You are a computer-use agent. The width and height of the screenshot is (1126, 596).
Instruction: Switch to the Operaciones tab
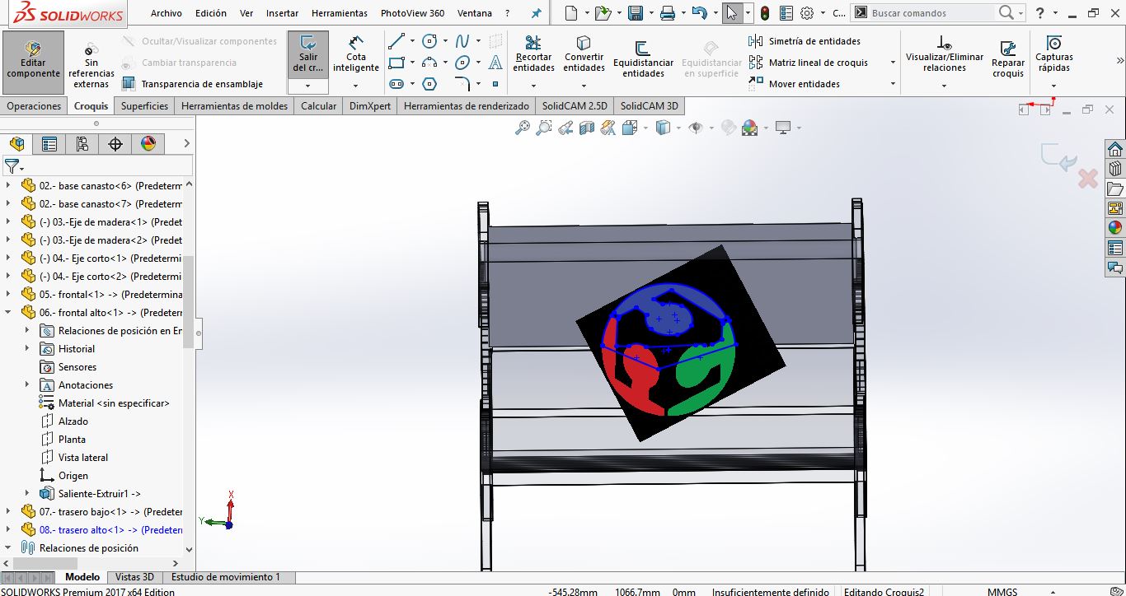point(34,105)
